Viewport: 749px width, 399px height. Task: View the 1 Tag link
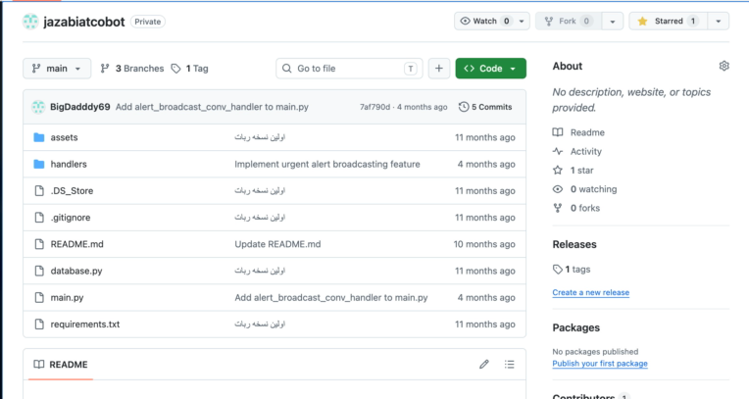pyautogui.click(x=190, y=69)
